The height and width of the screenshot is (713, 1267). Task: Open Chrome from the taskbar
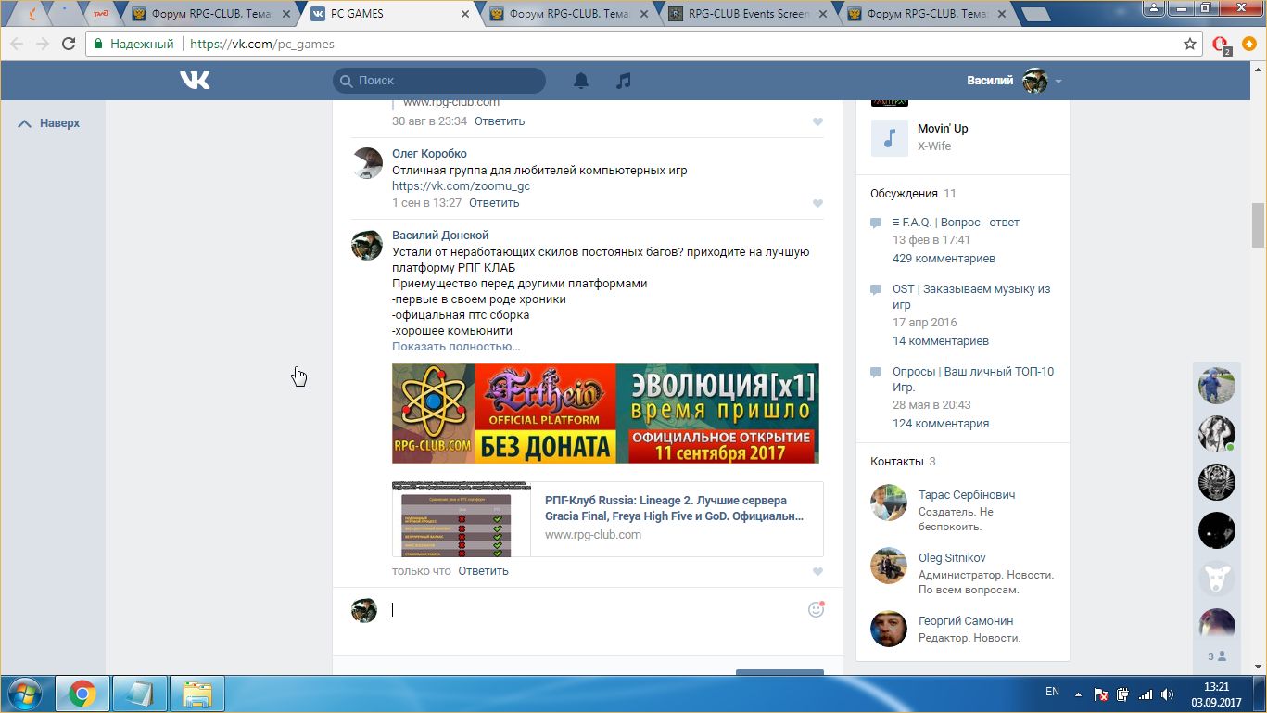coord(82,694)
